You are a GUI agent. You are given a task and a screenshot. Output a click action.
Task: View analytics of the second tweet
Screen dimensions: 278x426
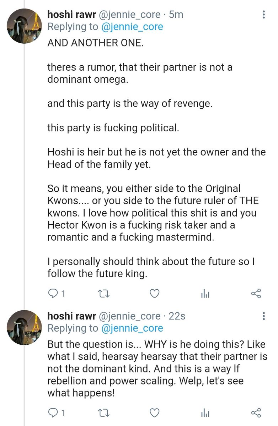pyautogui.click(x=205, y=413)
